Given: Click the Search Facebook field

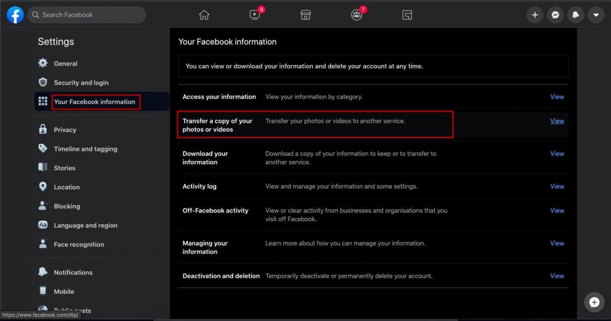Looking at the screenshot, I should point(86,15).
